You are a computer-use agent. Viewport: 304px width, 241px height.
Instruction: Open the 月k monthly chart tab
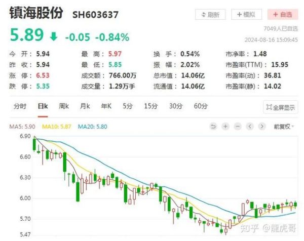tap(85, 106)
